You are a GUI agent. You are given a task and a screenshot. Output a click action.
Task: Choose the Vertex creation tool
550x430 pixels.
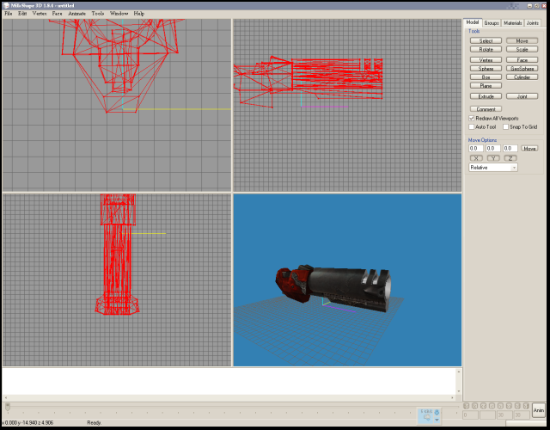(486, 60)
